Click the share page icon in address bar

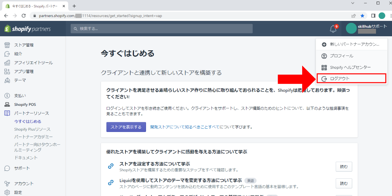353,15
